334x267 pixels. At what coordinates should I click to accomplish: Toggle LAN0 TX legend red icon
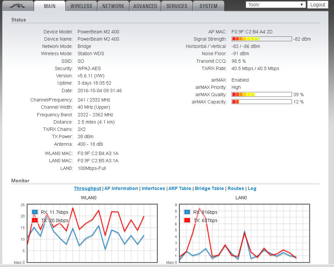[187, 220]
